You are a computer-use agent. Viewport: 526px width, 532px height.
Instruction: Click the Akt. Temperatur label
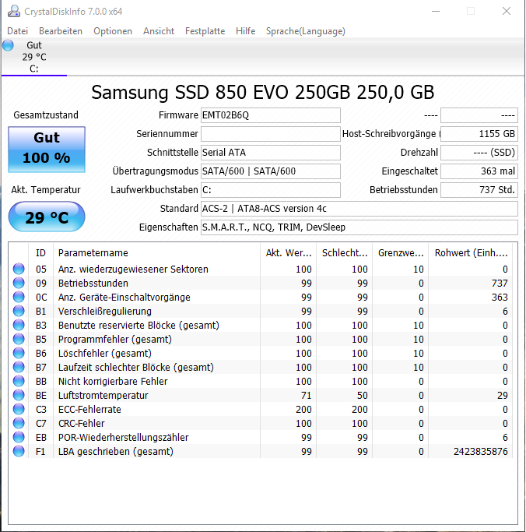(x=46, y=189)
